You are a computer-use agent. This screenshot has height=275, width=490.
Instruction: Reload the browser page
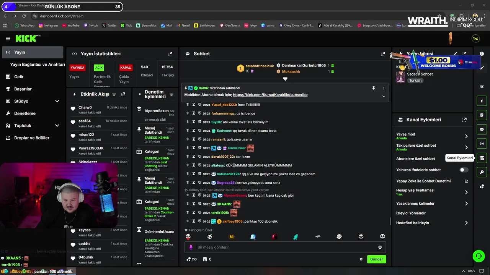click(24, 16)
